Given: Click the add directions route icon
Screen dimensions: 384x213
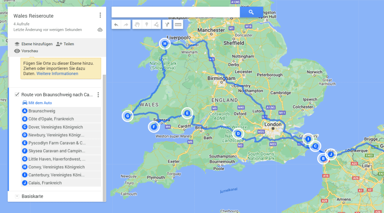Looking at the screenshot, I should coord(167,25).
